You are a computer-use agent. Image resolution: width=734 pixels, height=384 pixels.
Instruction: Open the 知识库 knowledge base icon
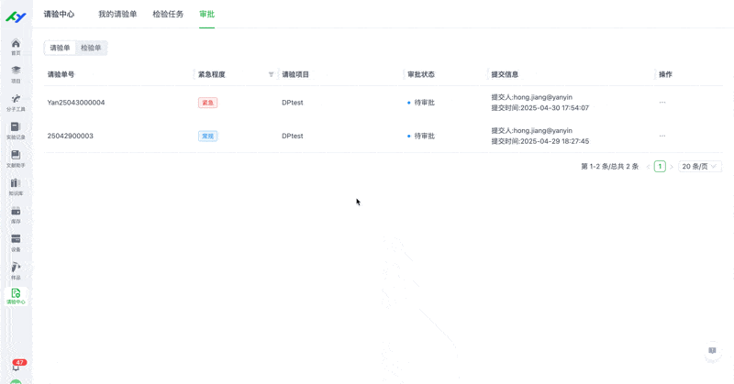[16, 187]
